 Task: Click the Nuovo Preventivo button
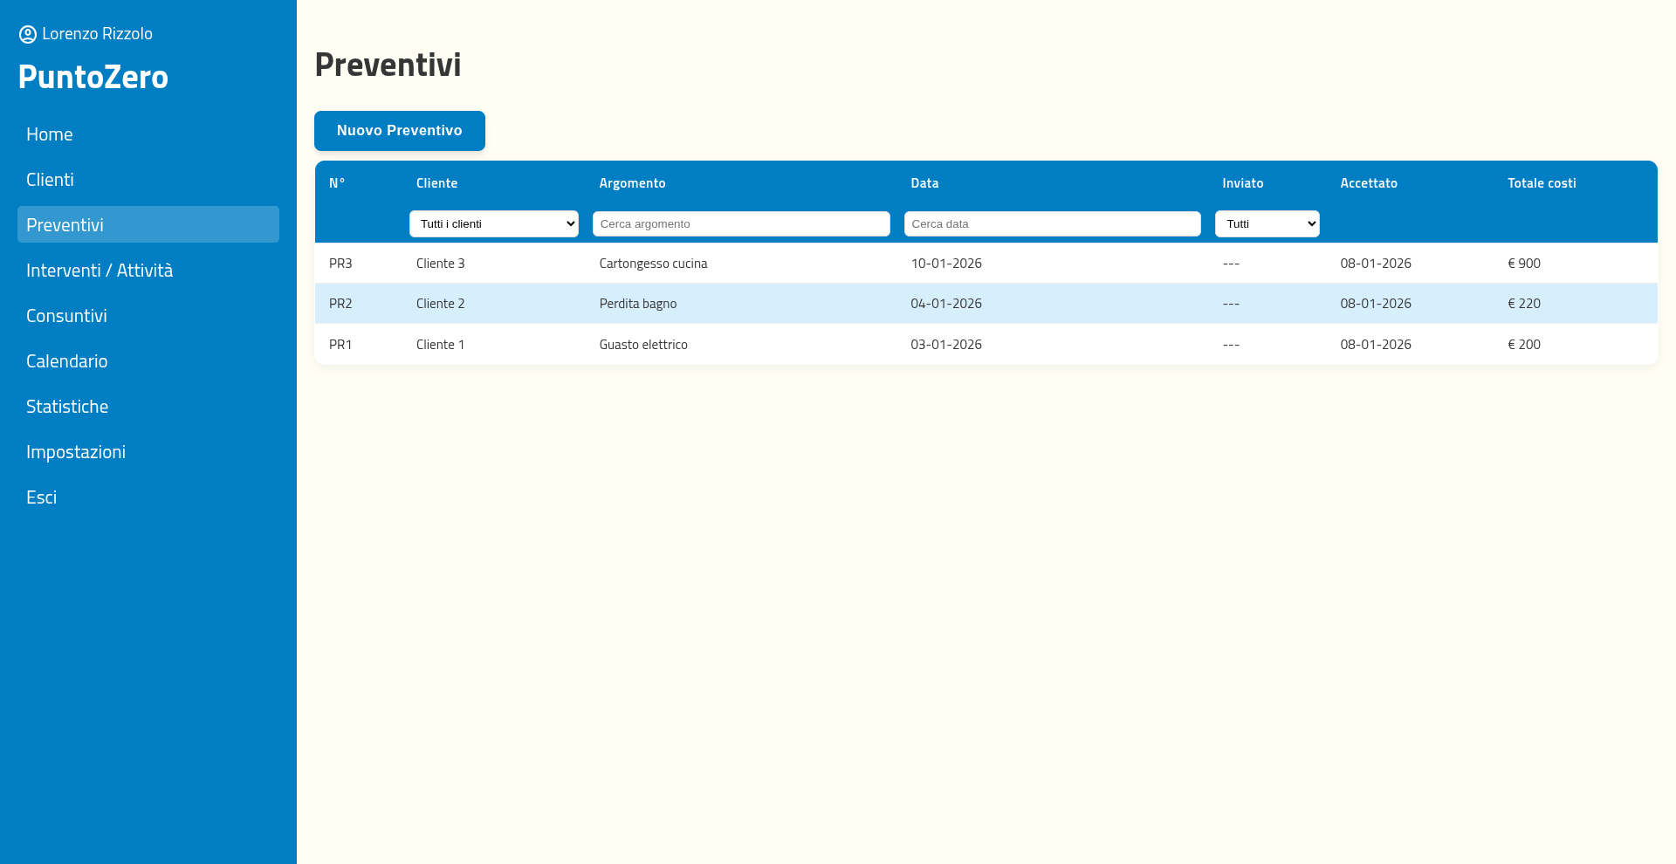(x=400, y=131)
